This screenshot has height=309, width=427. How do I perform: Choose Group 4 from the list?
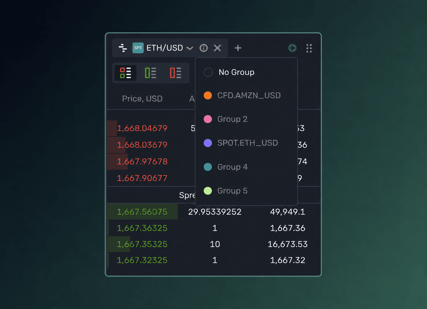point(246,167)
